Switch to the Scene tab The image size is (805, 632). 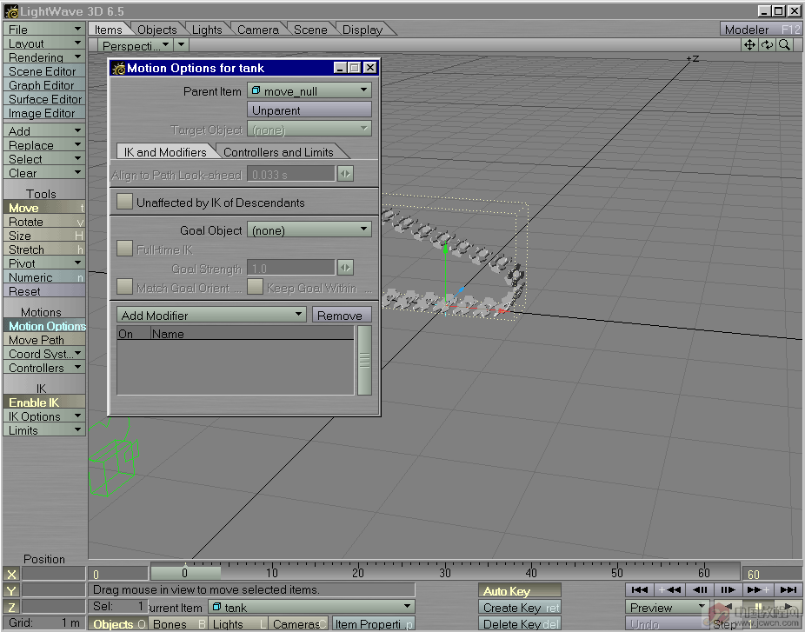tap(310, 30)
